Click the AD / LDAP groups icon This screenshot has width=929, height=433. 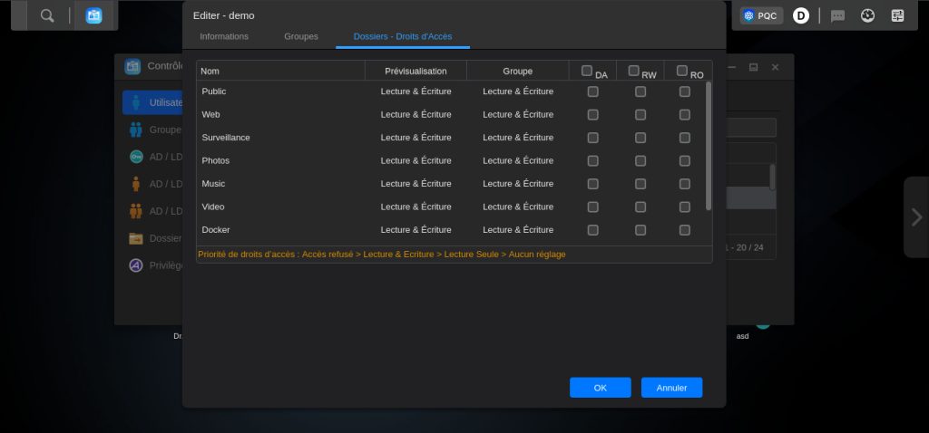[136, 211]
